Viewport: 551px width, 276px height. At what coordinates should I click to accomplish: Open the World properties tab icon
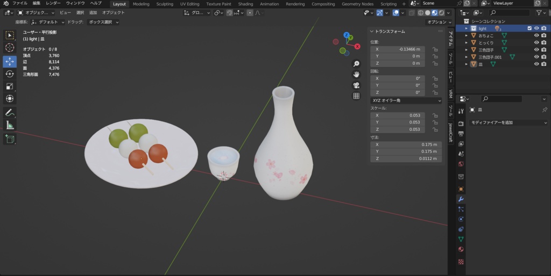pos(461,164)
